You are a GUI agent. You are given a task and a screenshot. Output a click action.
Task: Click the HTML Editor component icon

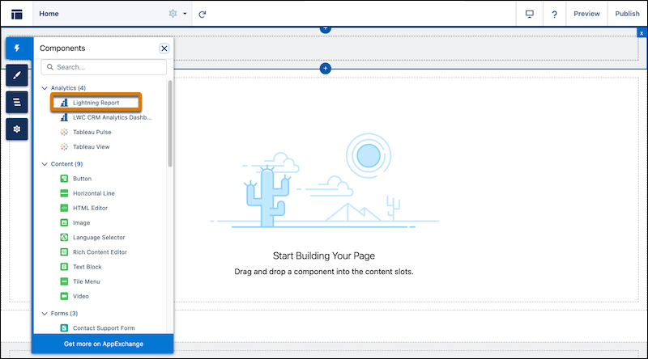[64, 208]
